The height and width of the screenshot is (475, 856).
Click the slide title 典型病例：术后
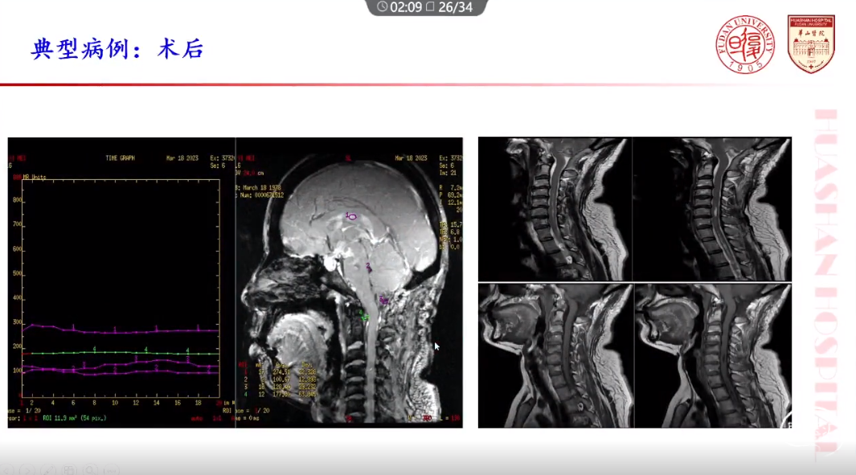click(x=117, y=48)
